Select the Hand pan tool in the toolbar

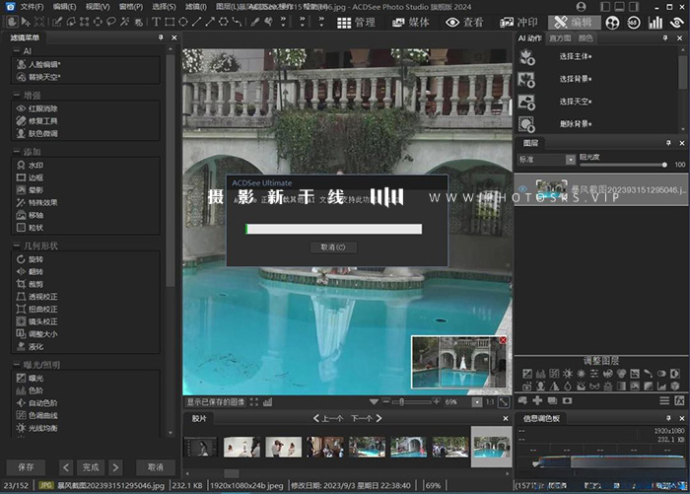point(12,22)
